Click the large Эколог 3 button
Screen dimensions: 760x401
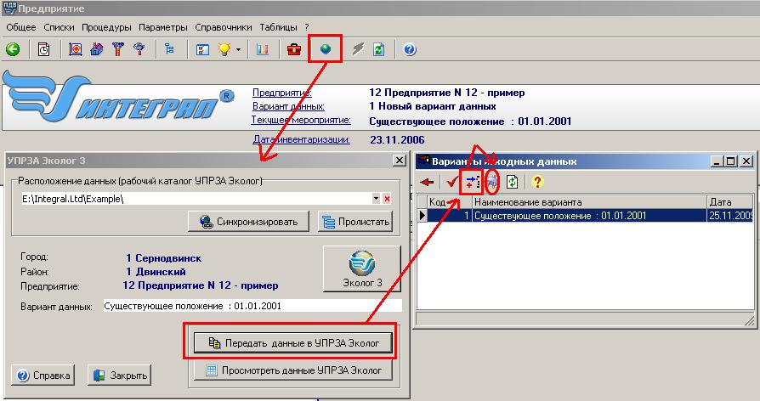[361, 268]
